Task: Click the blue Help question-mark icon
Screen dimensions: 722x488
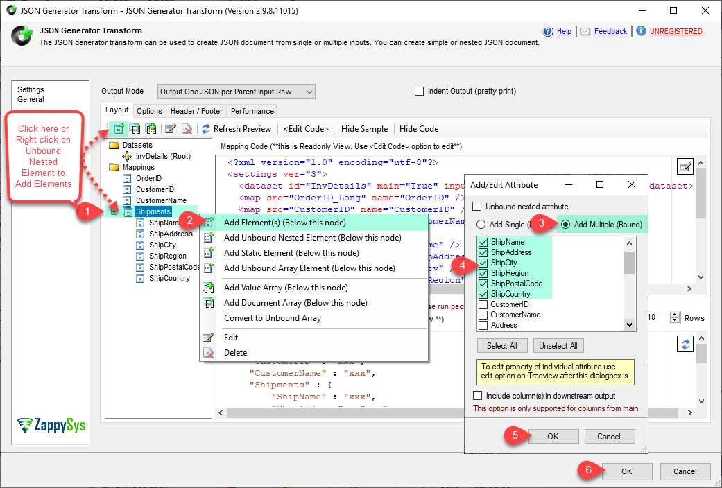Action: point(548,31)
